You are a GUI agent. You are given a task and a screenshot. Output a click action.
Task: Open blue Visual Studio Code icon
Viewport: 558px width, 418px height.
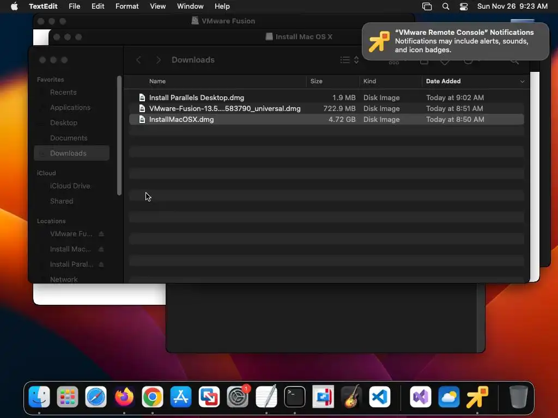(380, 397)
